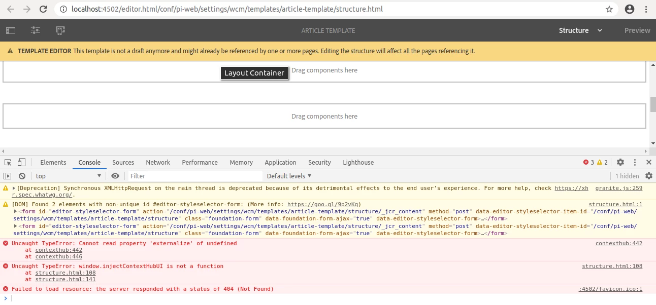The height and width of the screenshot is (305, 656).
Task: Click the page vertical scrollbar thumb
Action: 652,104
